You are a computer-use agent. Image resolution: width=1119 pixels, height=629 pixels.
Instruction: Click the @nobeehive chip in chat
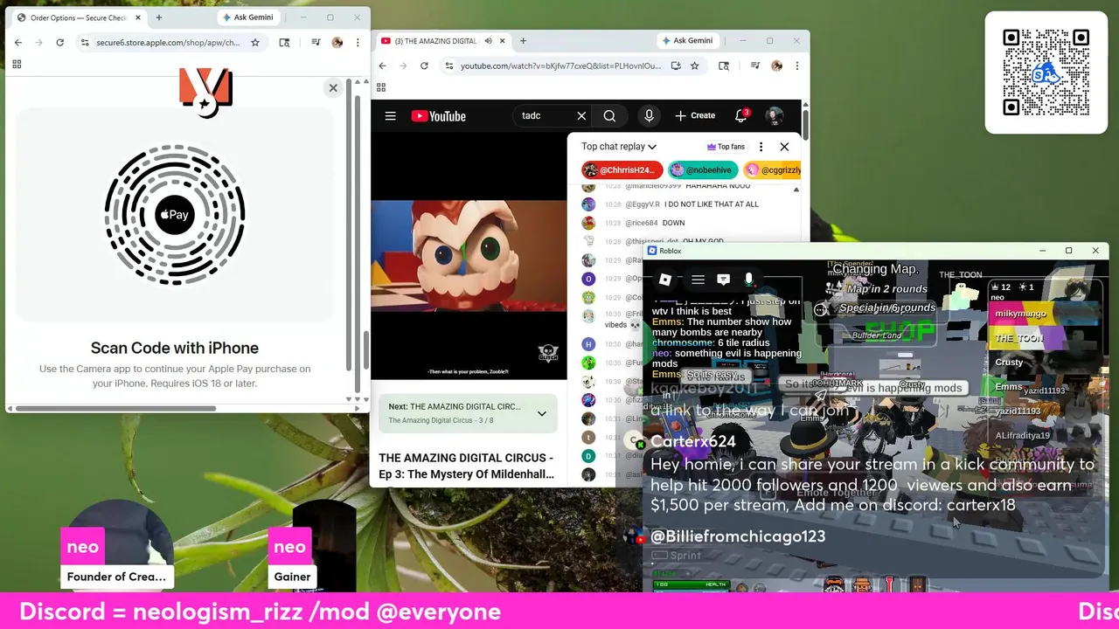pyautogui.click(x=702, y=170)
